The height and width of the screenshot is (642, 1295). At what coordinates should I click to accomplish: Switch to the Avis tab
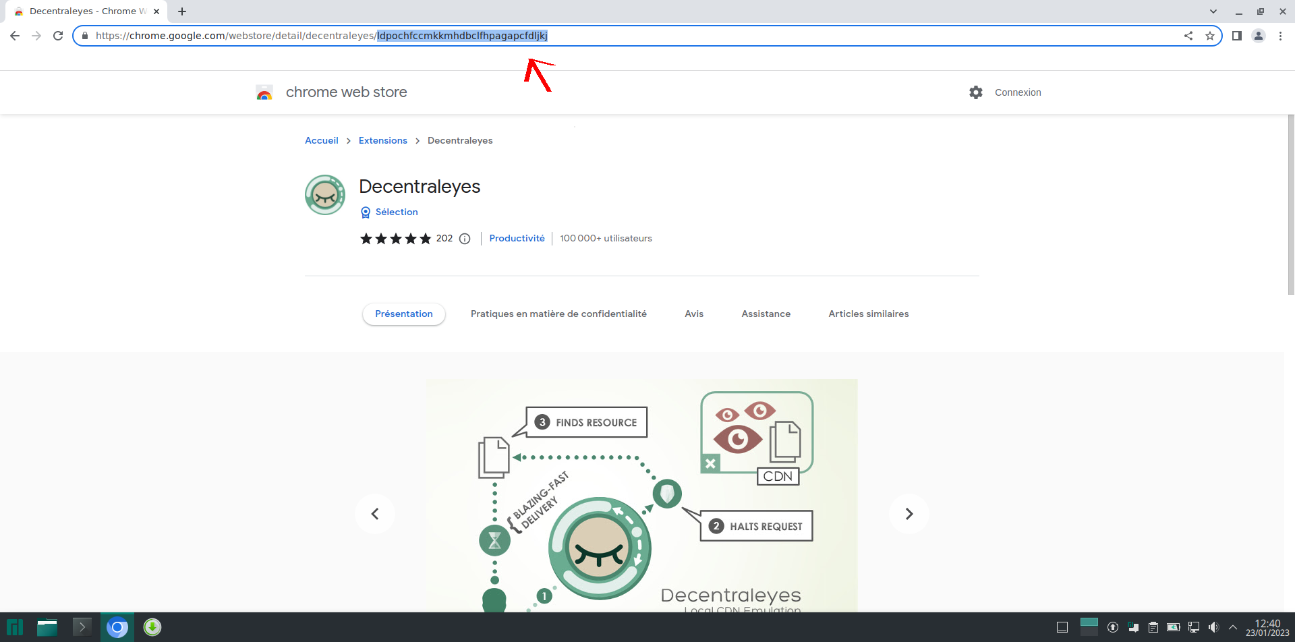[694, 314]
